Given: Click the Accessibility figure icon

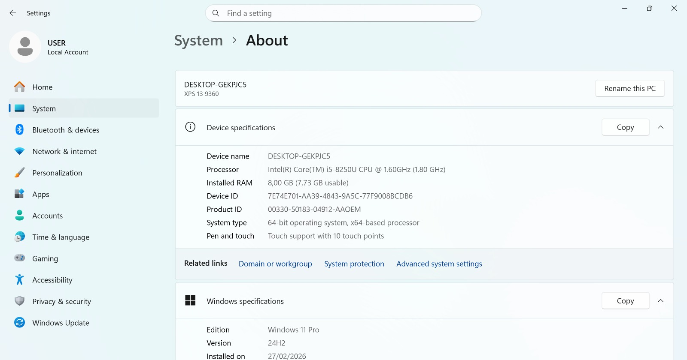Looking at the screenshot, I should (x=19, y=280).
